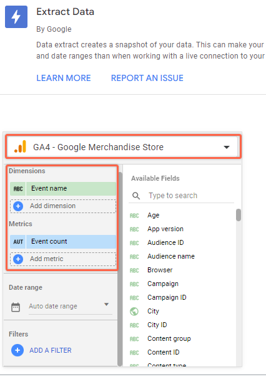Click the ABC type icon on Event name
The image size is (266, 382).
(18, 189)
